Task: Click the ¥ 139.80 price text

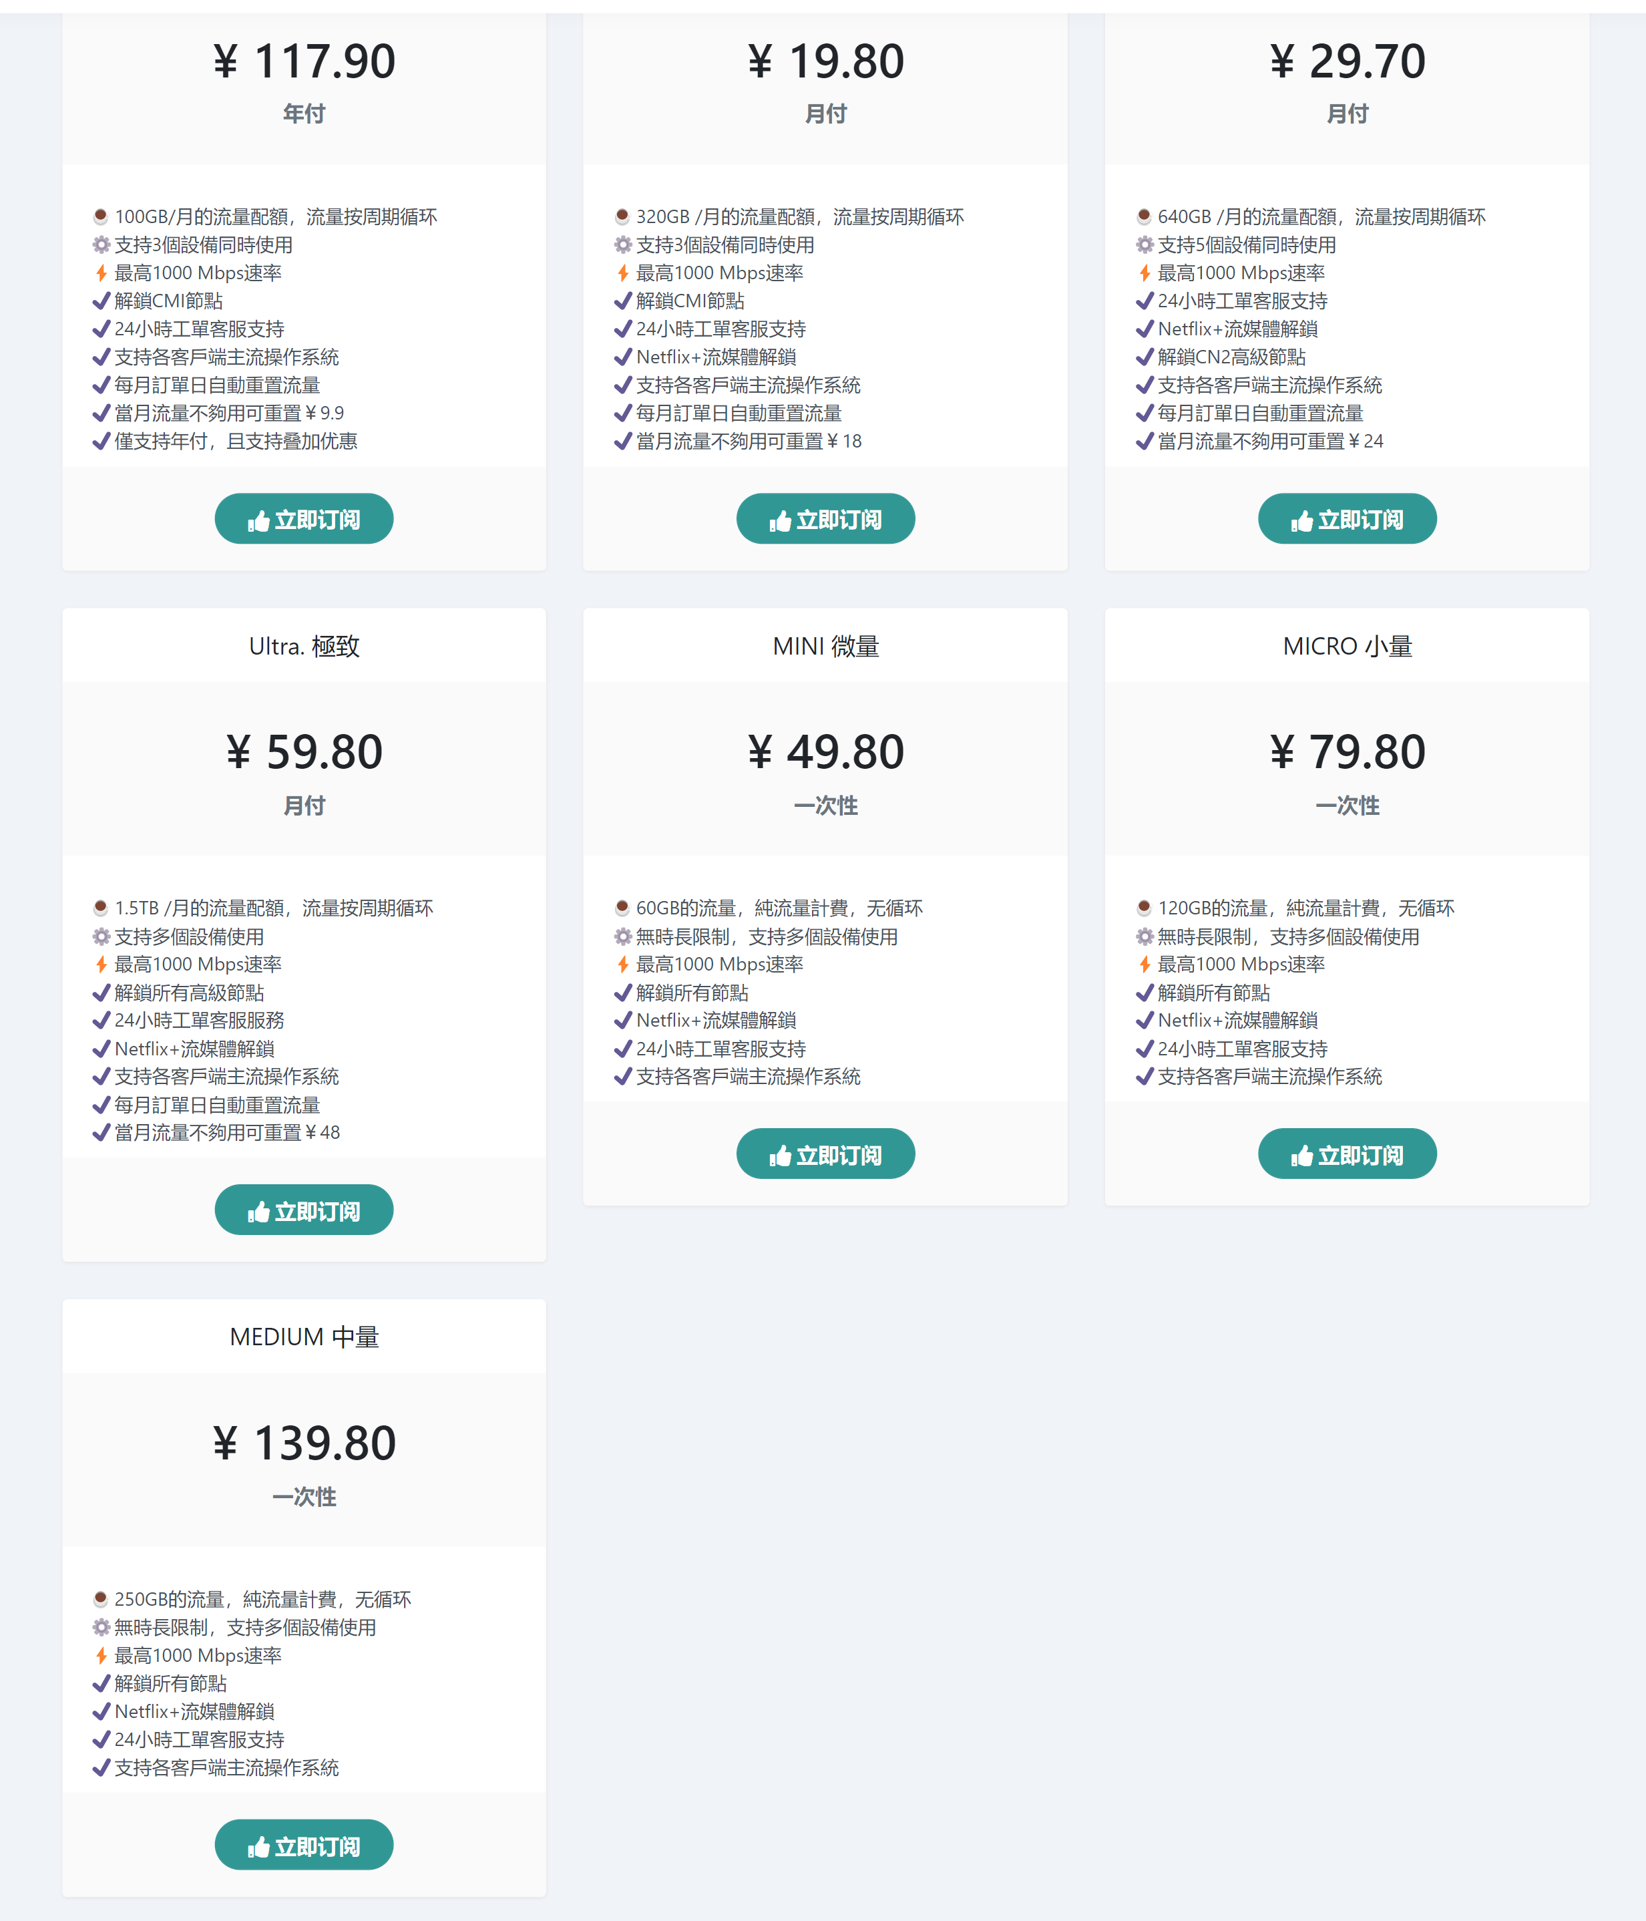Action: click(x=304, y=1443)
